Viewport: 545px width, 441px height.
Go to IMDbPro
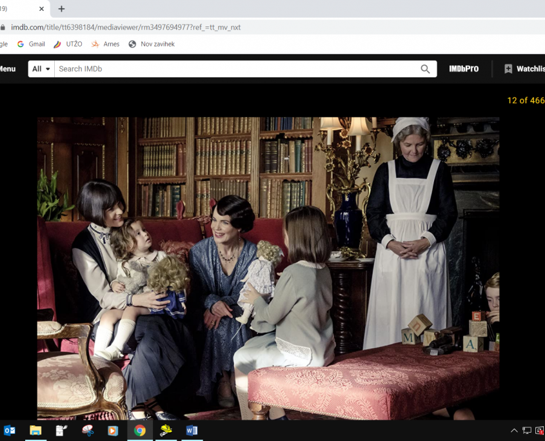(464, 69)
